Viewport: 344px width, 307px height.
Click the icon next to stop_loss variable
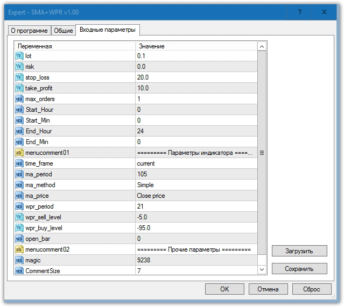19,77
